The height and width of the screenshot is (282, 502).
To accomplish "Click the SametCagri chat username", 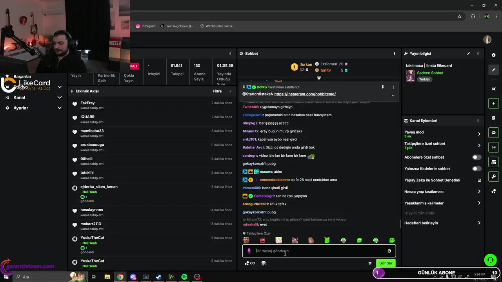I will click(264, 196).
